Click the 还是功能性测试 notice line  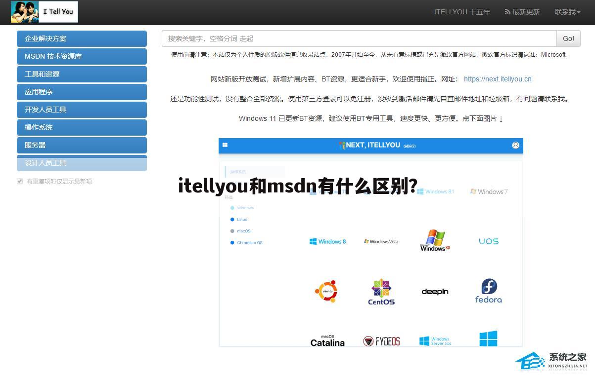coord(370,99)
